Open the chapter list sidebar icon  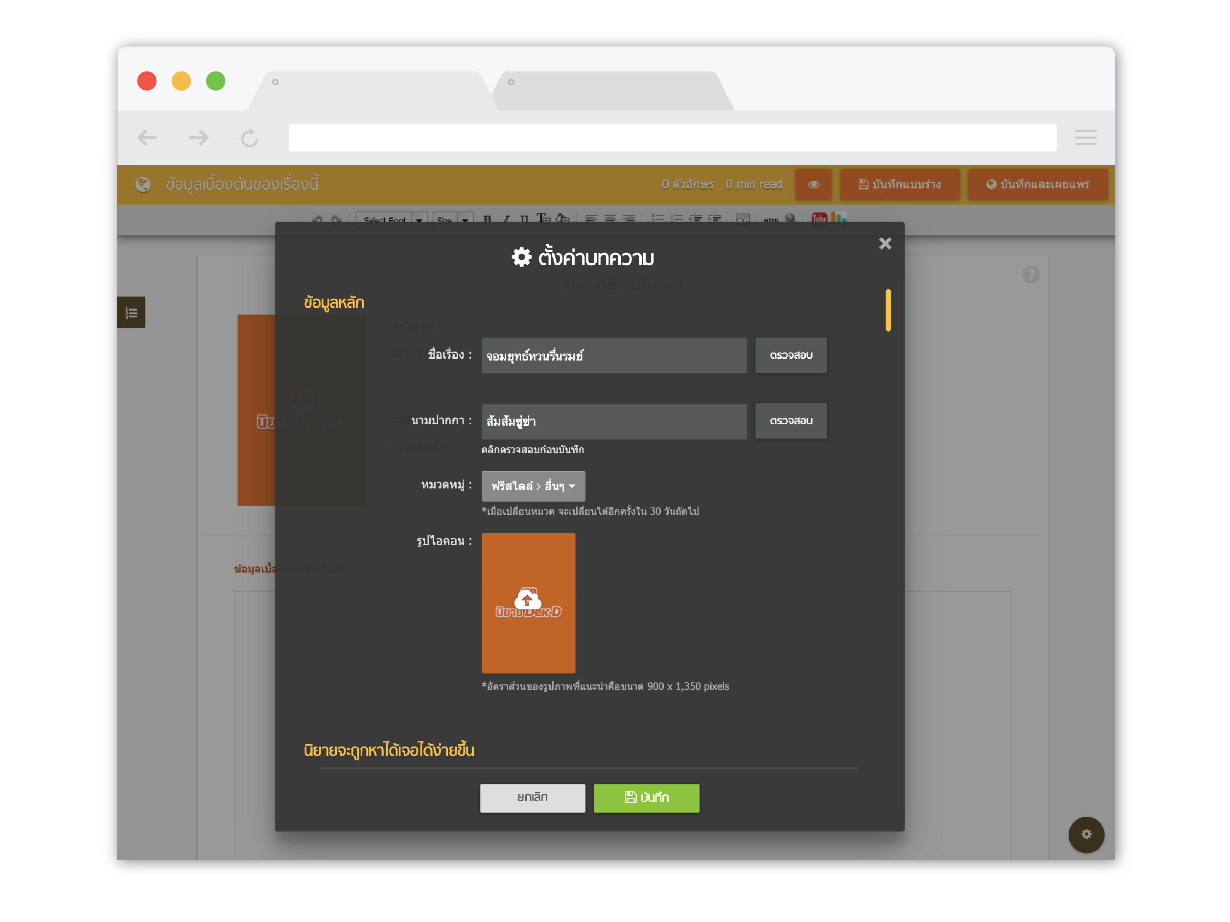pyautogui.click(x=131, y=312)
